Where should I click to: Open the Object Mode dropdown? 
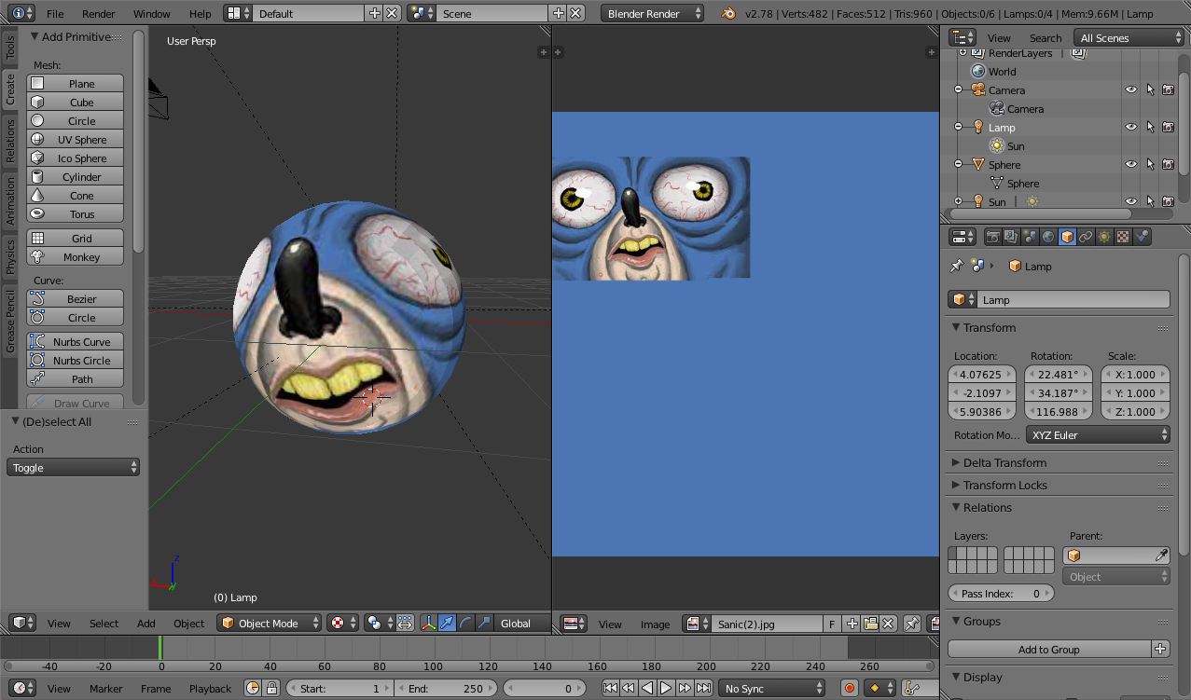coord(270,624)
